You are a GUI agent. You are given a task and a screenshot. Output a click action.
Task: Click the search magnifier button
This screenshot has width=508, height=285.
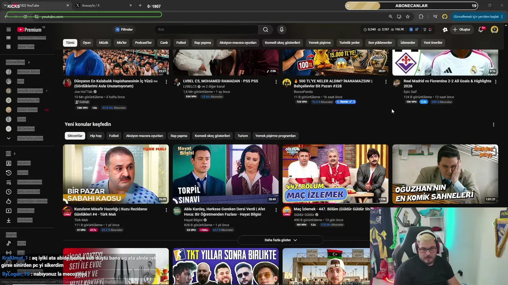[266, 29]
